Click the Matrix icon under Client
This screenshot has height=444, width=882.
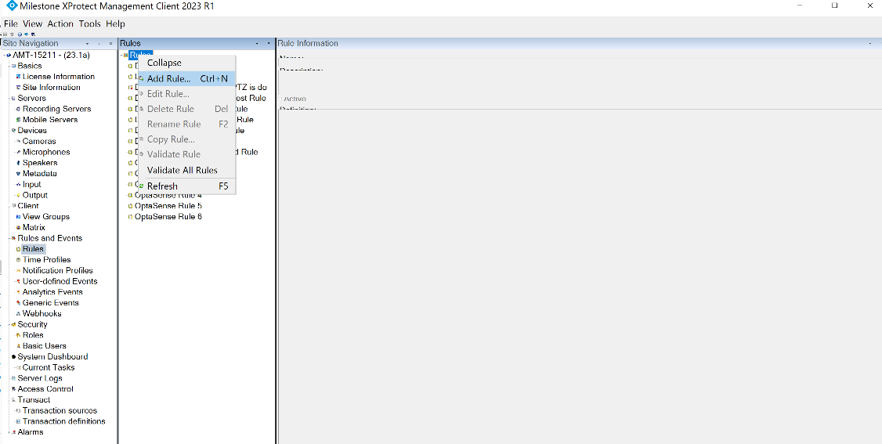[x=18, y=228]
